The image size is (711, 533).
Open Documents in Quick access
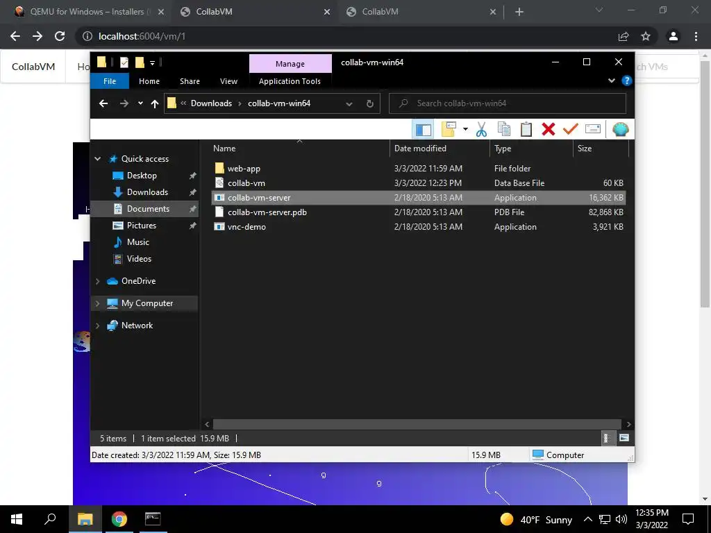point(148,209)
